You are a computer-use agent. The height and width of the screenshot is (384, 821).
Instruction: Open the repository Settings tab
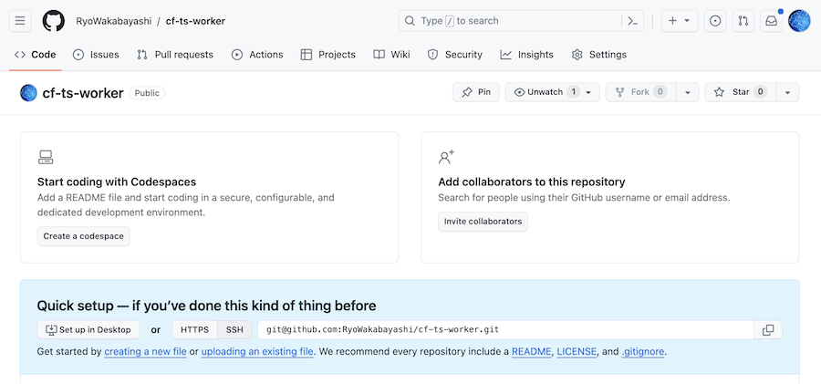point(599,55)
